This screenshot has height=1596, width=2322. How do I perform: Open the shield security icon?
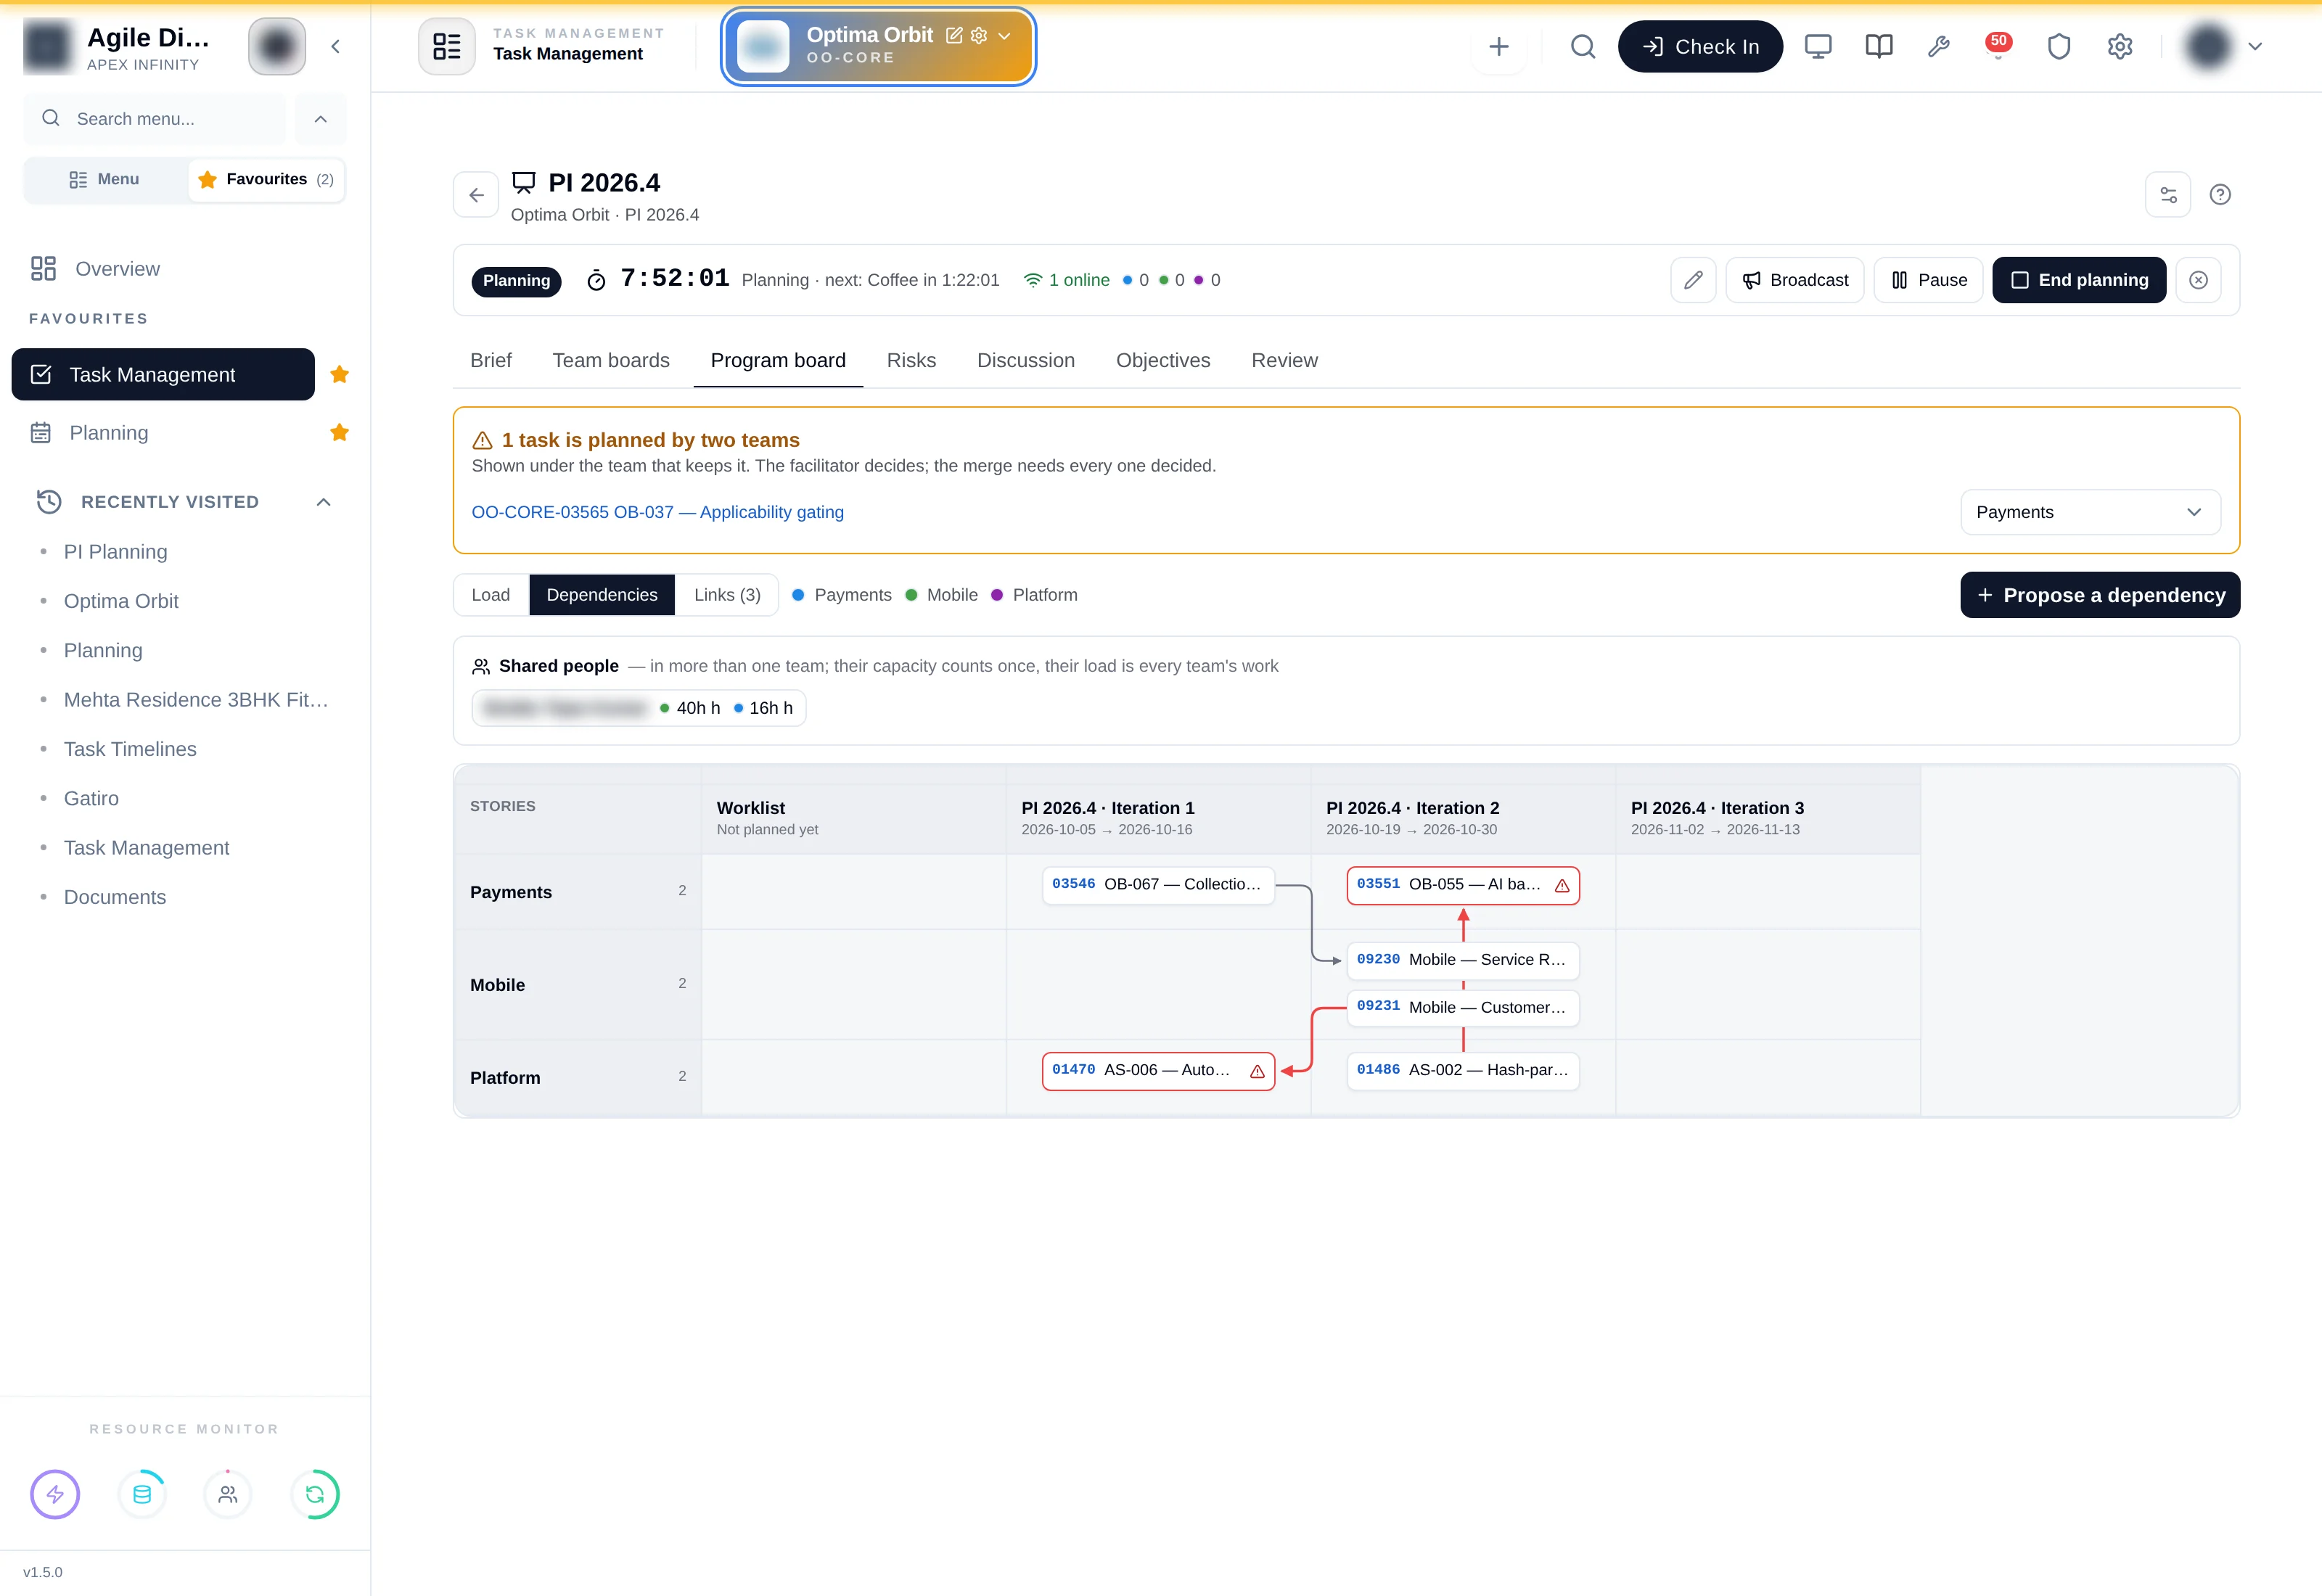click(2058, 46)
